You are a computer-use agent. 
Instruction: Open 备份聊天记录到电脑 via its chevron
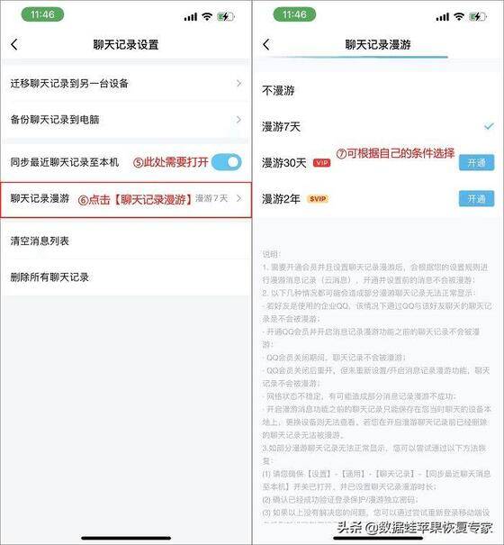[x=238, y=120]
